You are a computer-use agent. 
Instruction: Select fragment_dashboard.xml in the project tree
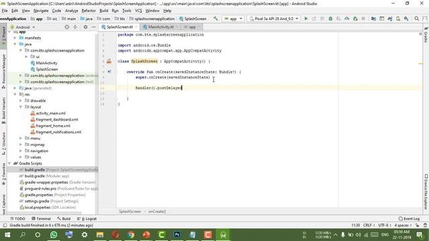coord(57,119)
